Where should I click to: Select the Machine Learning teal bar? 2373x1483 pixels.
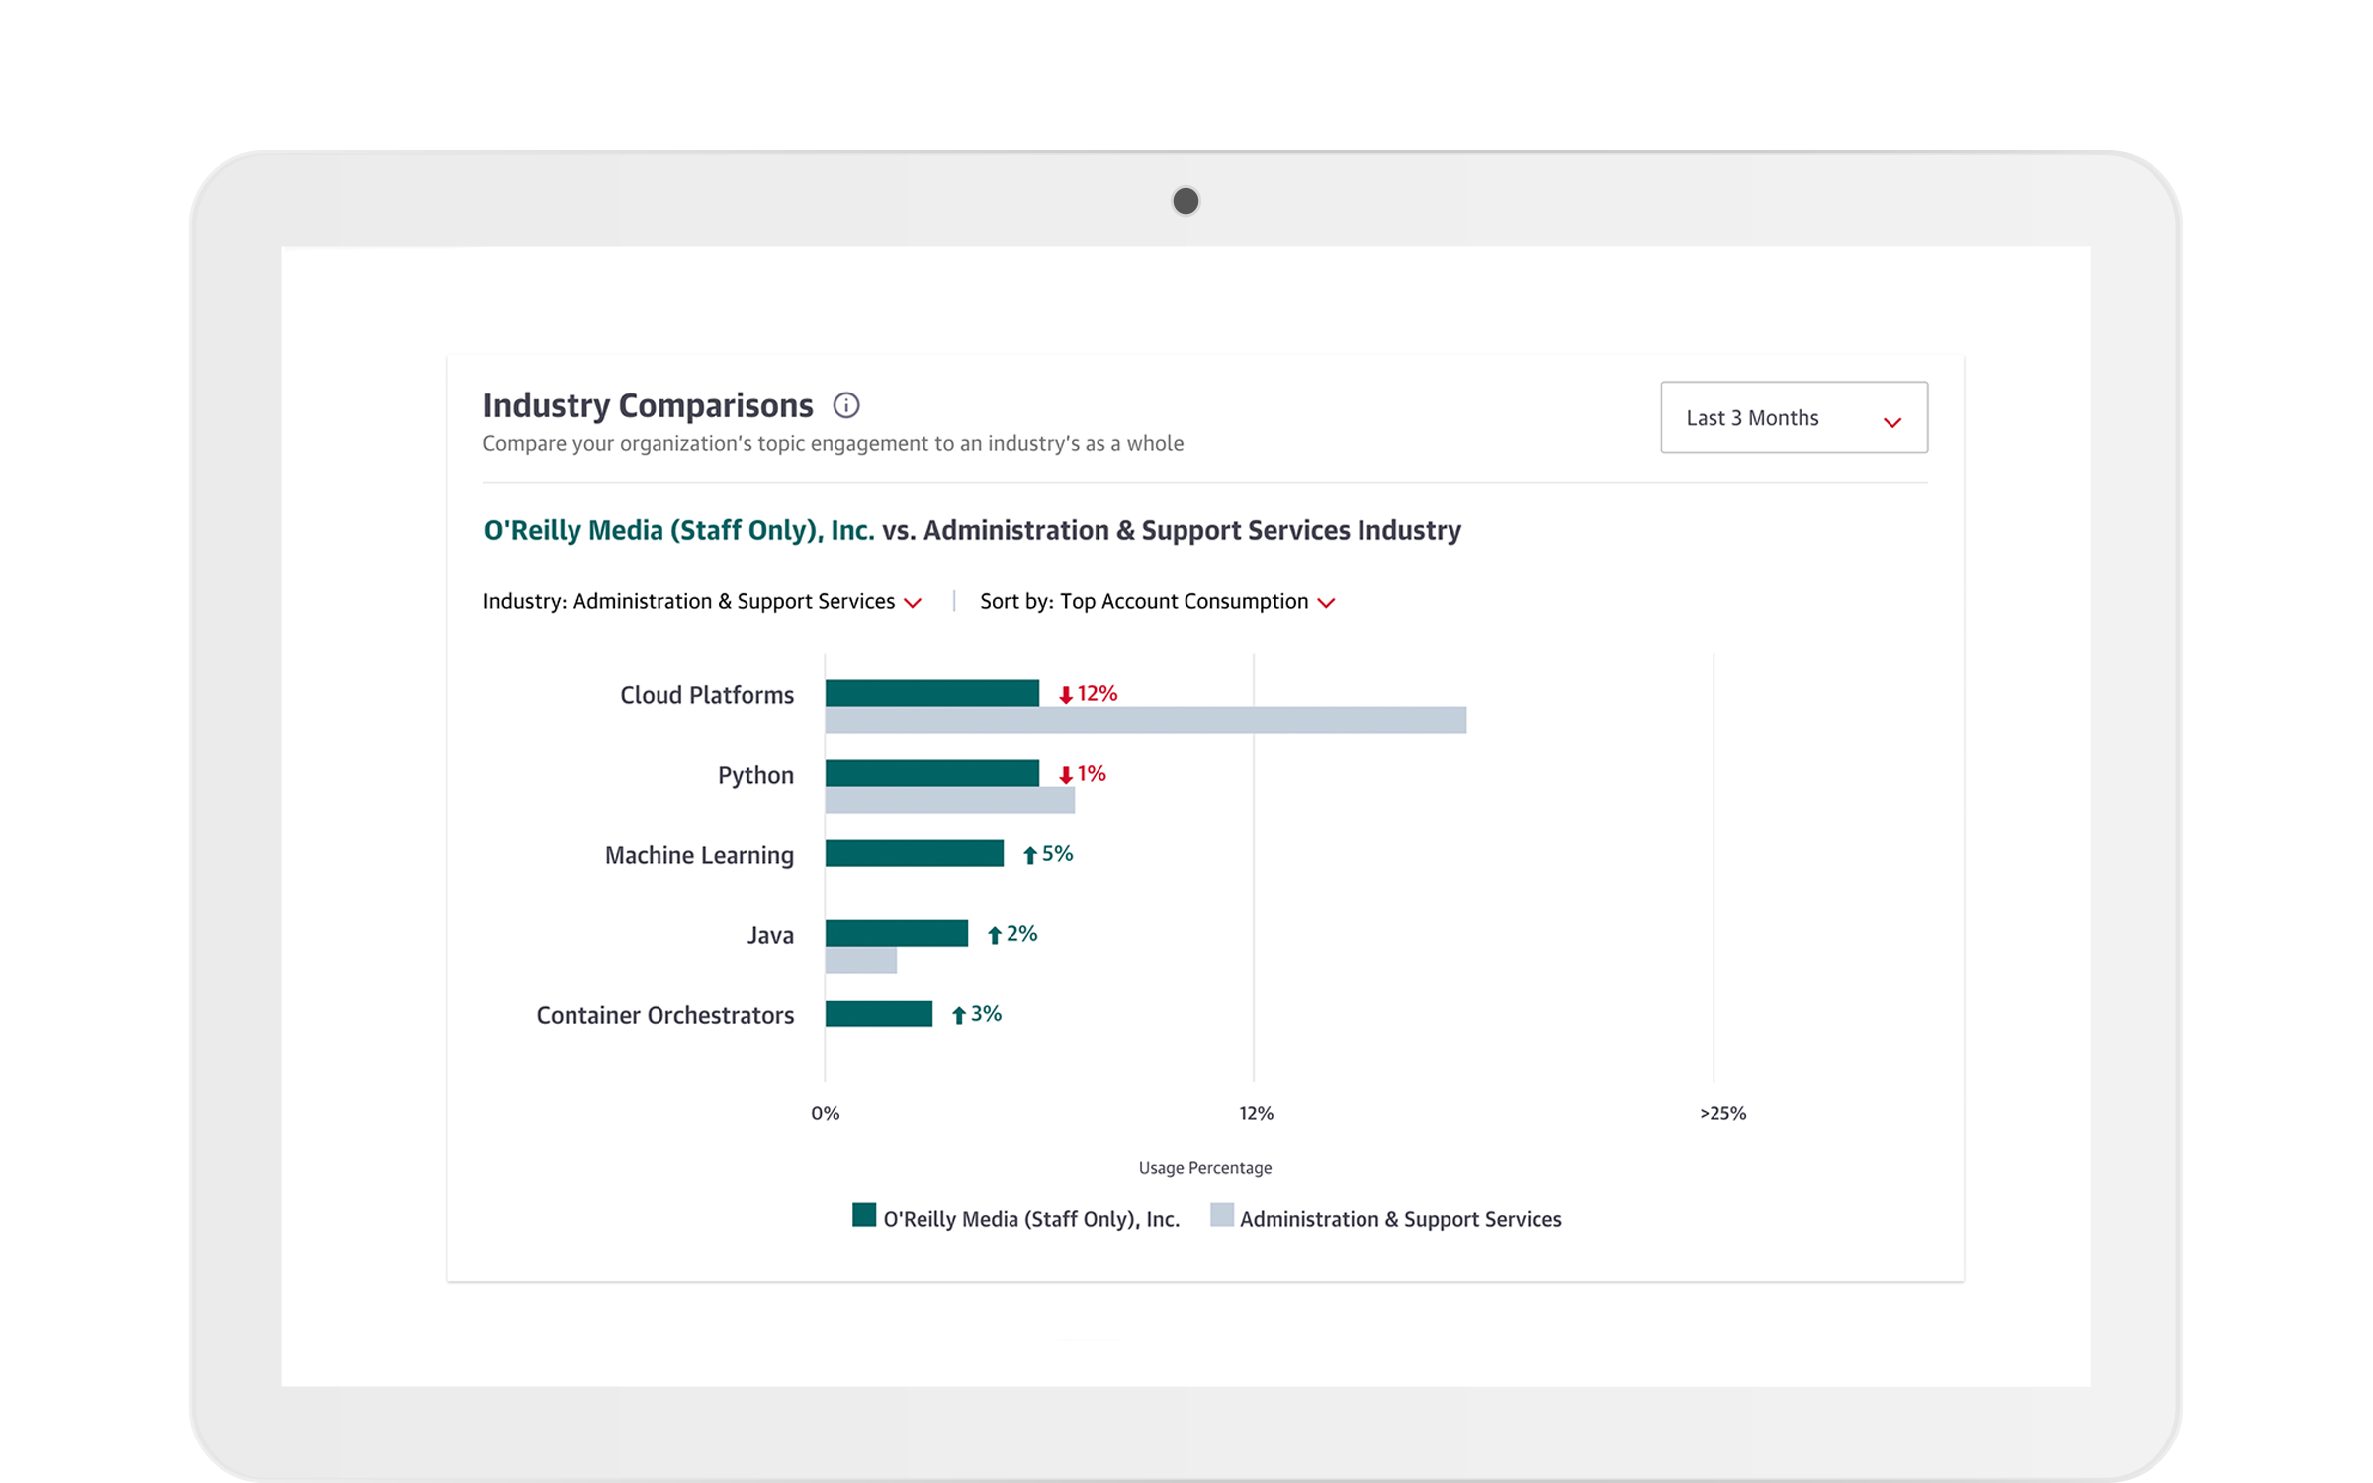915,853
